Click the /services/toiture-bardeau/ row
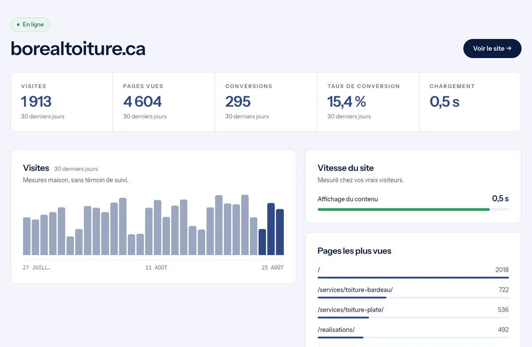Viewport: 532px width, 347px height. click(x=413, y=292)
